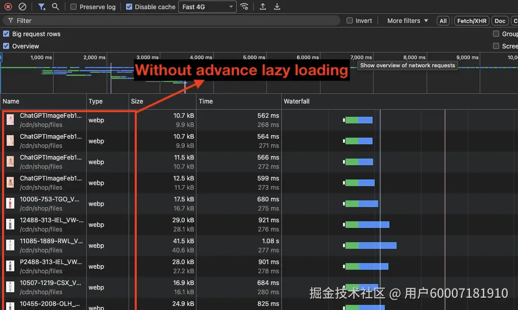Open network conditions settings icon
The image size is (518, 310).
(x=244, y=7)
